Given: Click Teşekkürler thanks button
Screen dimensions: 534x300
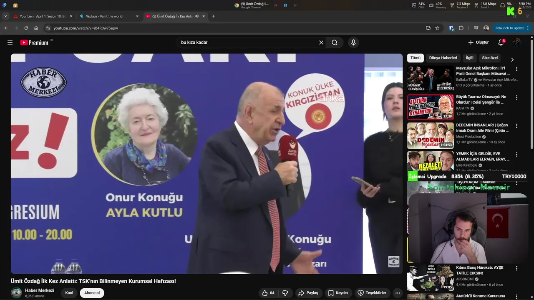Looking at the screenshot, I should pyautogui.click(x=372, y=293).
